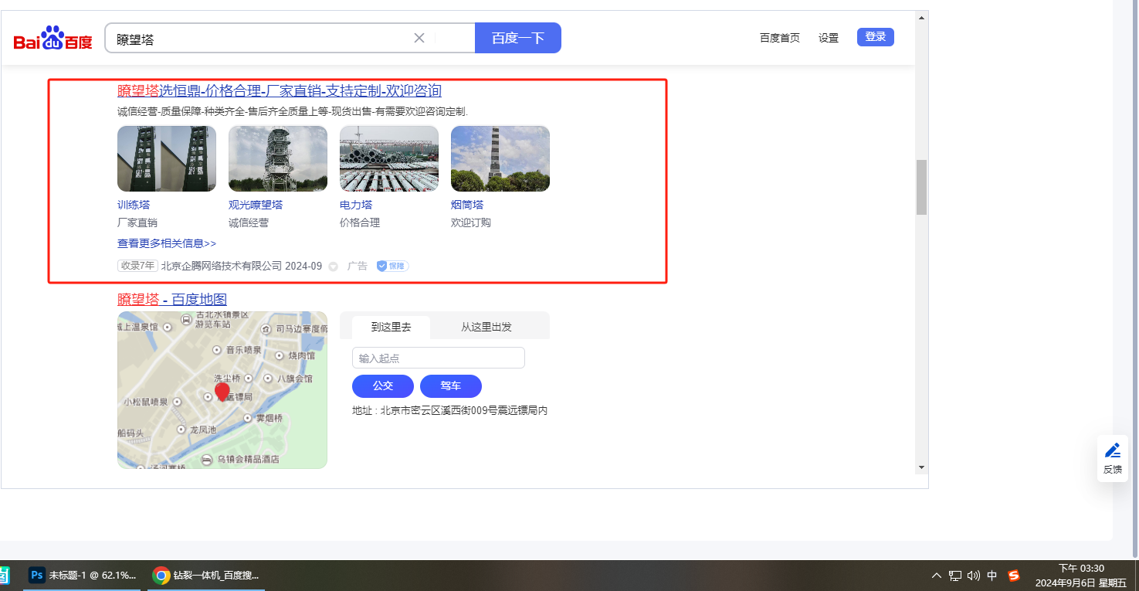The image size is (1139, 591).
Task: Click the ad description starting with 诚信经营-质量保障
Action: point(293,112)
